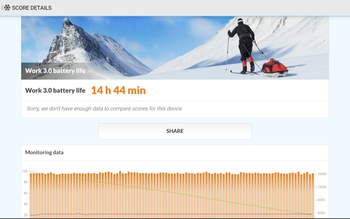Select the 12000 value on right axis

[322, 187]
